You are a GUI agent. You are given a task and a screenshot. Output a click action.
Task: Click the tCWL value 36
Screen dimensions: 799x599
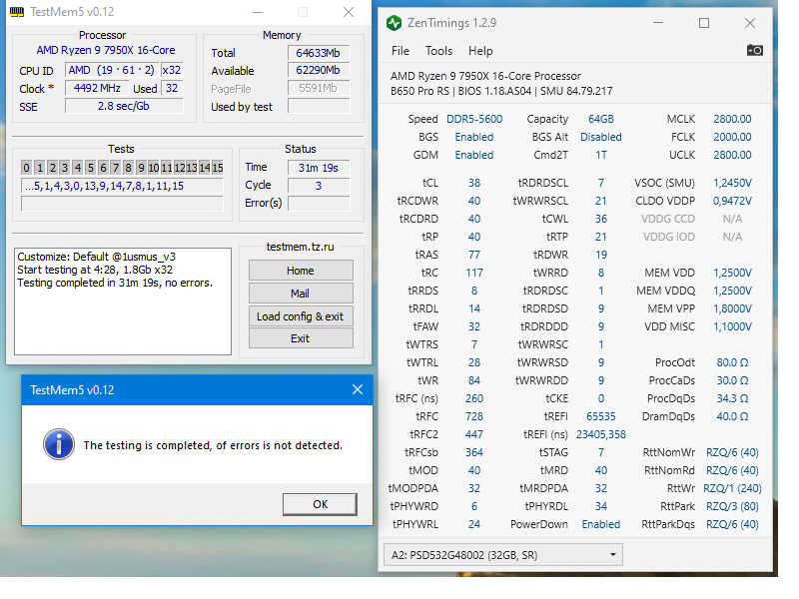601,219
